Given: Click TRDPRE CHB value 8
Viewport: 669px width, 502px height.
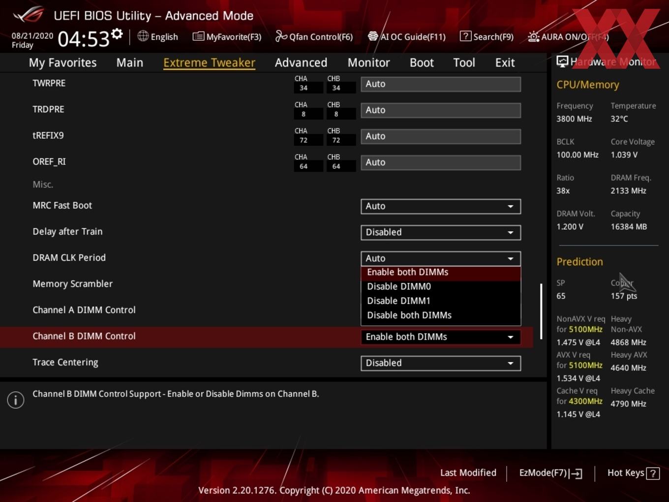Looking at the screenshot, I should 336,114.
